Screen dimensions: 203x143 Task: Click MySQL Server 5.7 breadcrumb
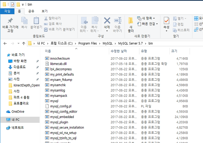click(x=130, y=43)
